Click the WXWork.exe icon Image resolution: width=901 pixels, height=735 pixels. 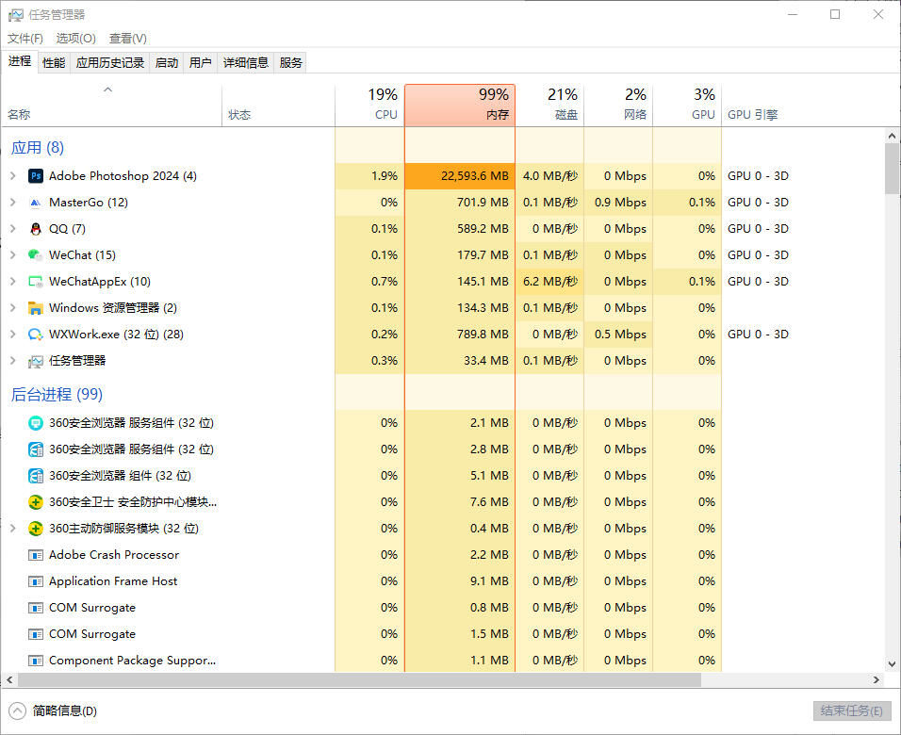point(36,335)
